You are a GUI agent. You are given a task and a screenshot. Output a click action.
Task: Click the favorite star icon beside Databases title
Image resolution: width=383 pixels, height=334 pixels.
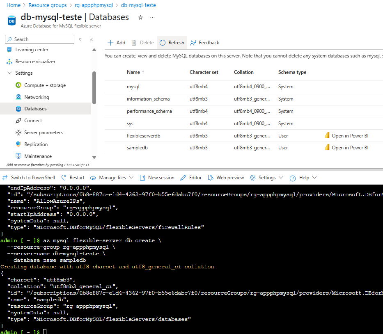coord(140,18)
